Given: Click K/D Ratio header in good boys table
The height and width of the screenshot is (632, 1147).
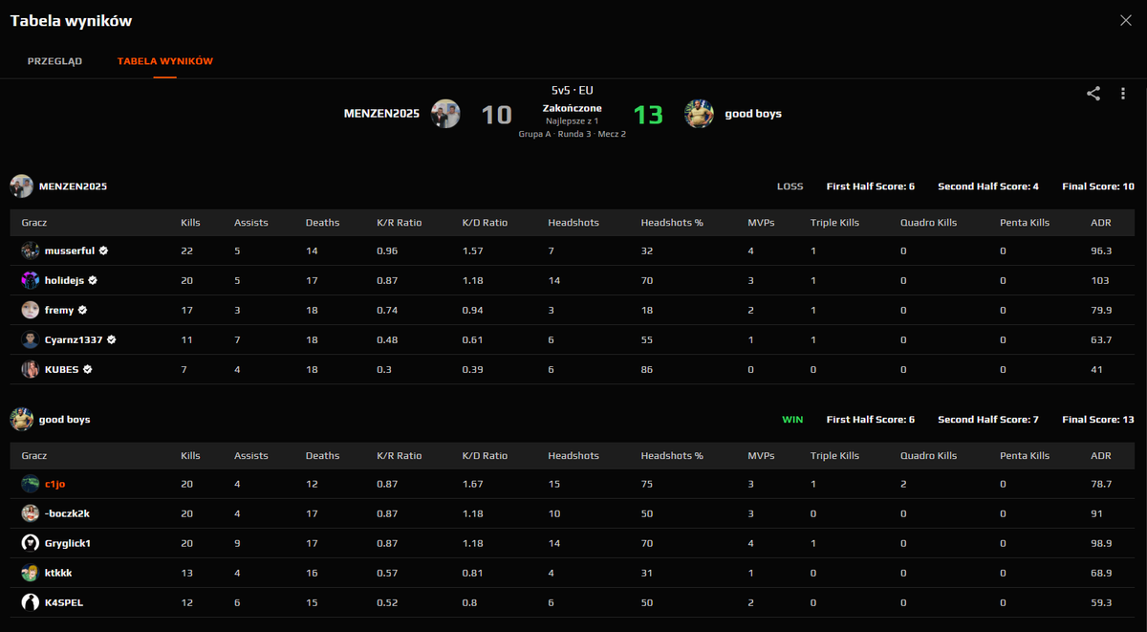Looking at the screenshot, I should [x=485, y=456].
